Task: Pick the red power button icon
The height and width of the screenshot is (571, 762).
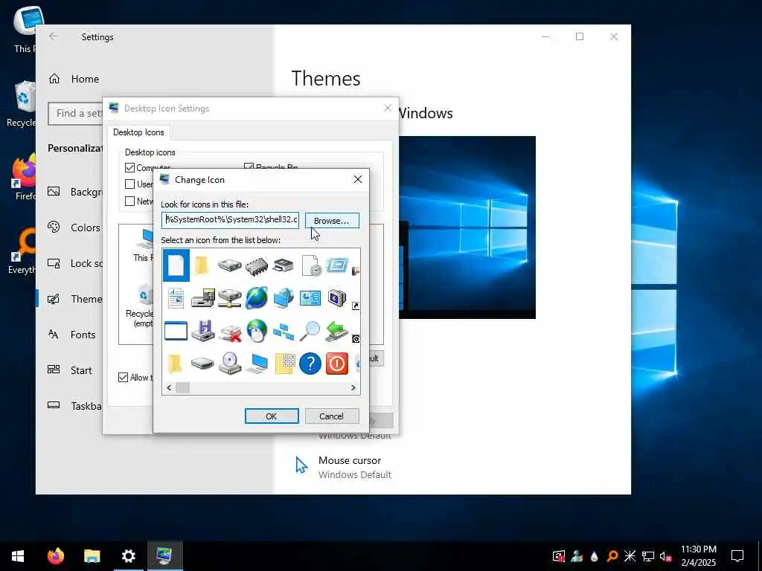Action: click(337, 364)
